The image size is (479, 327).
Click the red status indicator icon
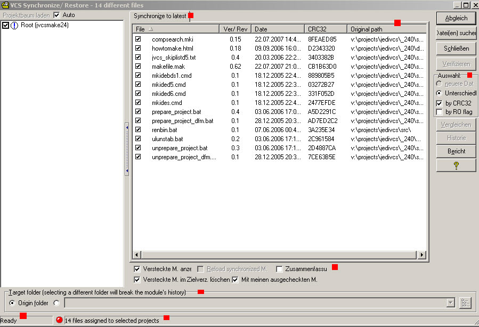(x=59, y=320)
